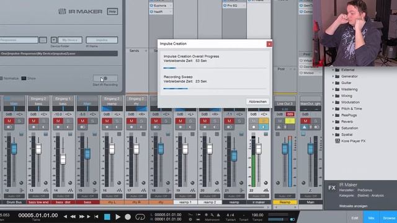Expand the Saturation folder
397x223 pixels.
coord(333,128)
